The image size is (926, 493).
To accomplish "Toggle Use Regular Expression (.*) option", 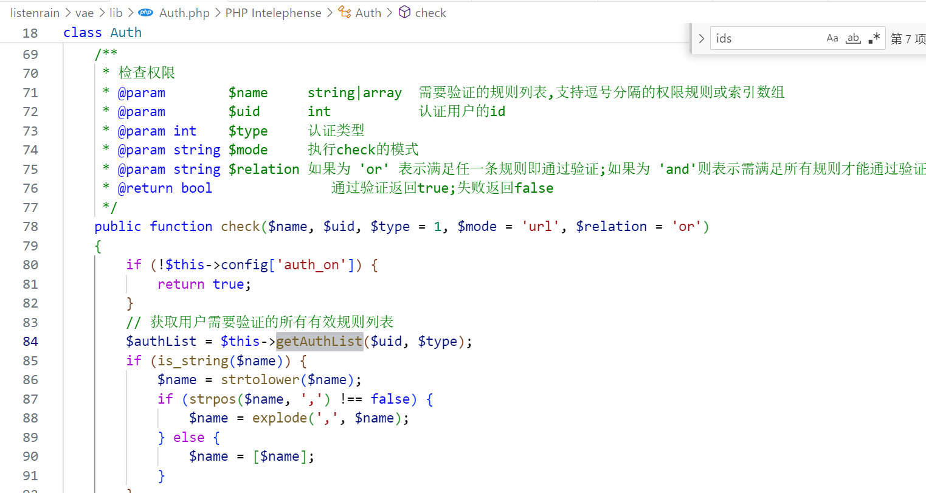I will click(874, 38).
